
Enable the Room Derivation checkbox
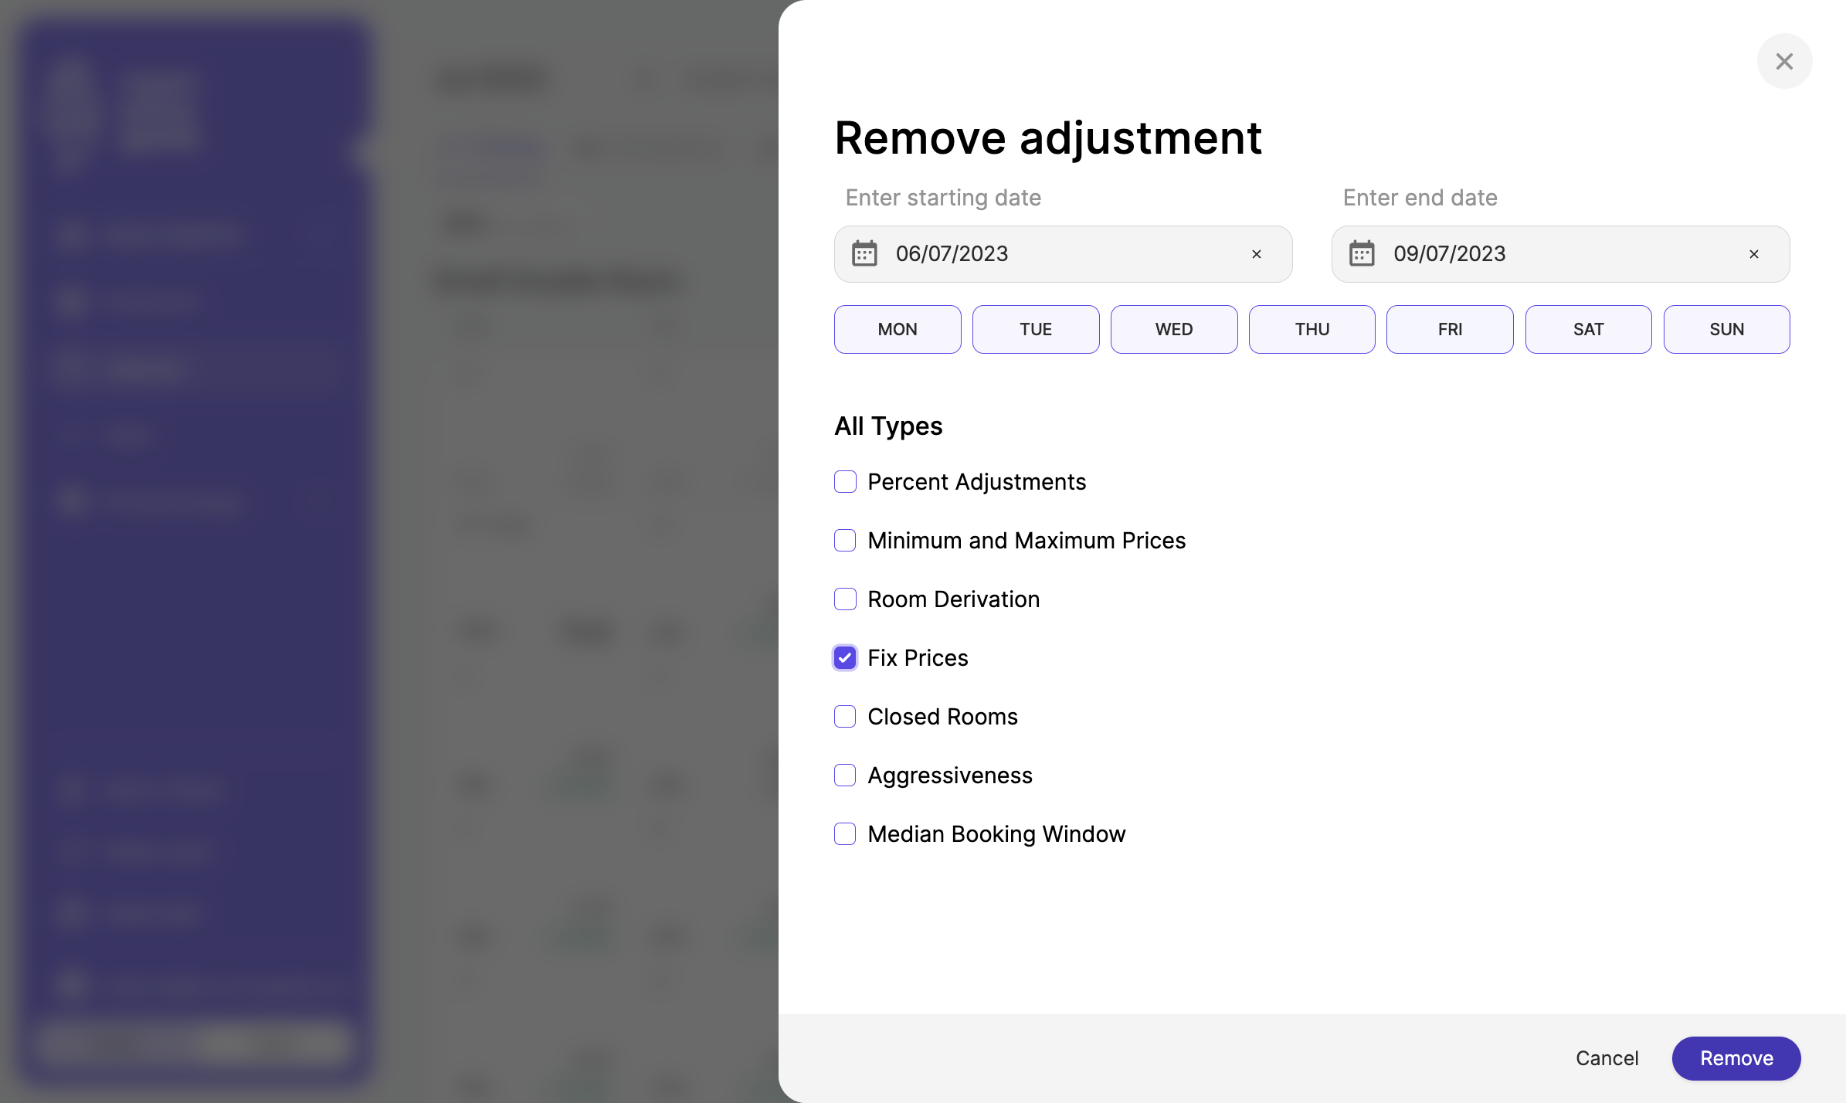pyautogui.click(x=845, y=599)
